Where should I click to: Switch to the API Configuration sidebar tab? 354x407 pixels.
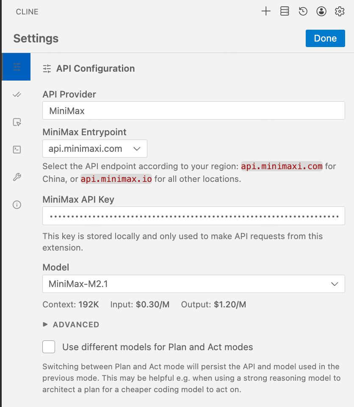(17, 67)
